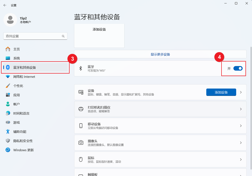The width and height of the screenshot is (252, 176).
Task: Expand the 移动设备 section
Action: point(160,126)
